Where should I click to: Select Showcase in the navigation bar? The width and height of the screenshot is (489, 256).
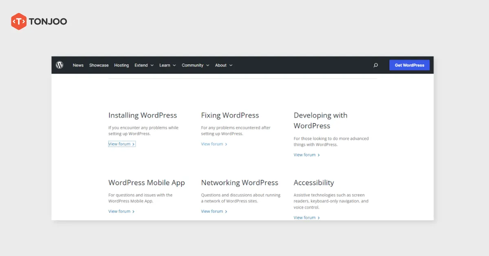pos(99,65)
